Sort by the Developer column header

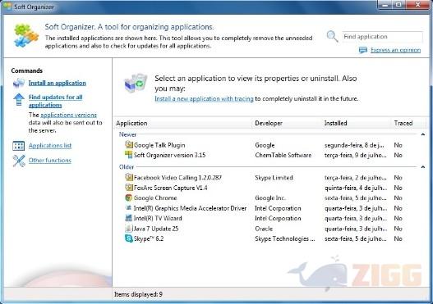coord(287,123)
